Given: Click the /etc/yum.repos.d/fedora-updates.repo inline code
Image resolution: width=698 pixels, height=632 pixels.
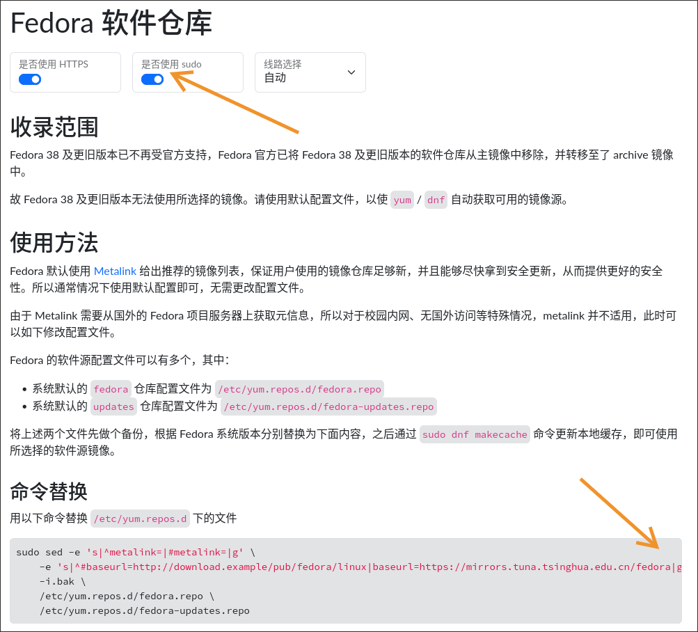Looking at the screenshot, I should (x=328, y=406).
